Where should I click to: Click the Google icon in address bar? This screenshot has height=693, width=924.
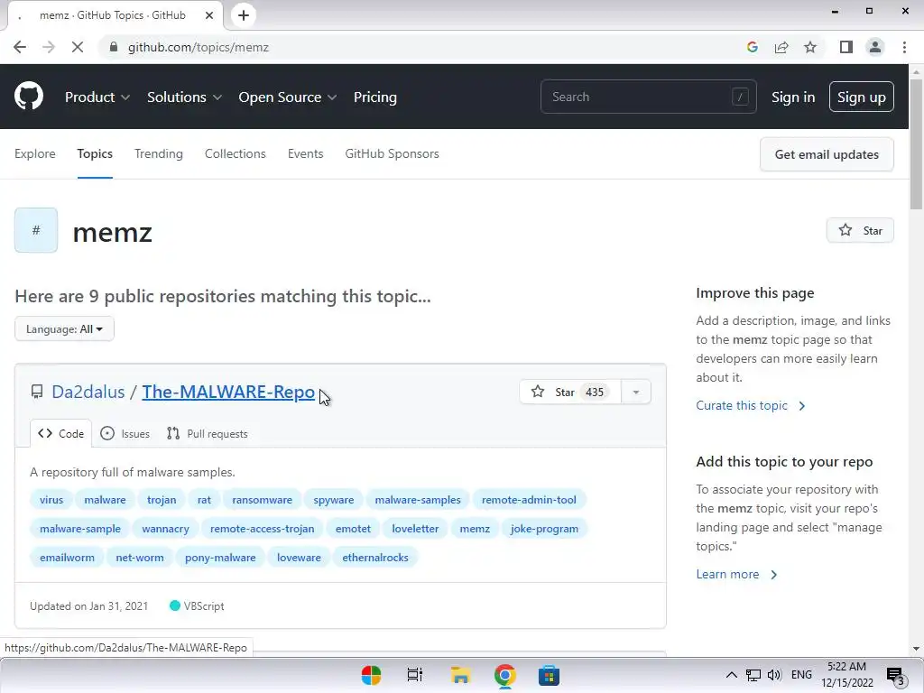tap(753, 47)
